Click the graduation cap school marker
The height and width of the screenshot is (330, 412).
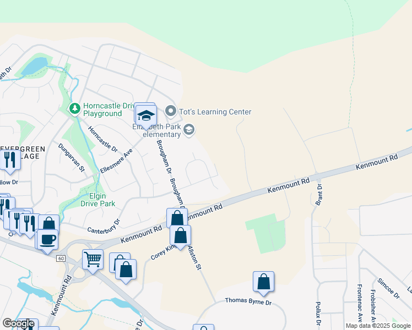146,116
